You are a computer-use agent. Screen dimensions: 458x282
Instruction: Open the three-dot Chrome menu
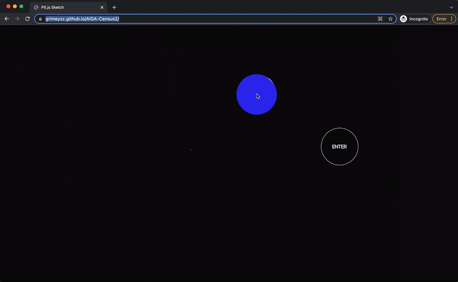[452, 19]
